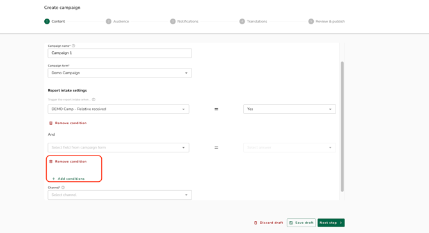Click the plus icon beside Add conditions
Viewport: 429px width, 233px height.
pos(54,179)
